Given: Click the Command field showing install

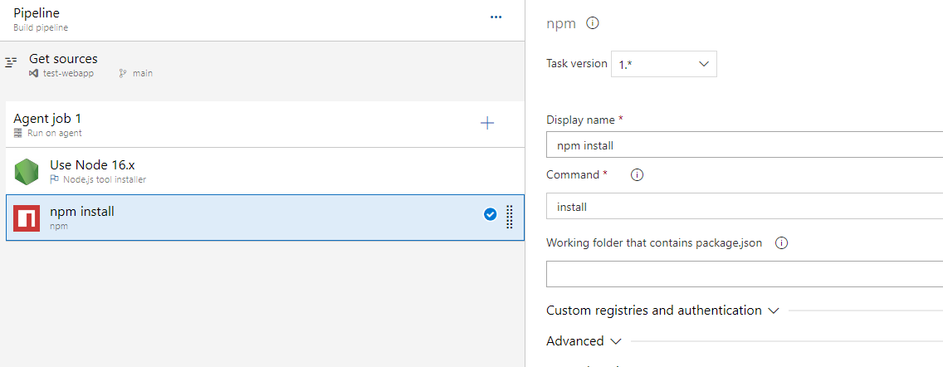Looking at the screenshot, I should (x=744, y=207).
